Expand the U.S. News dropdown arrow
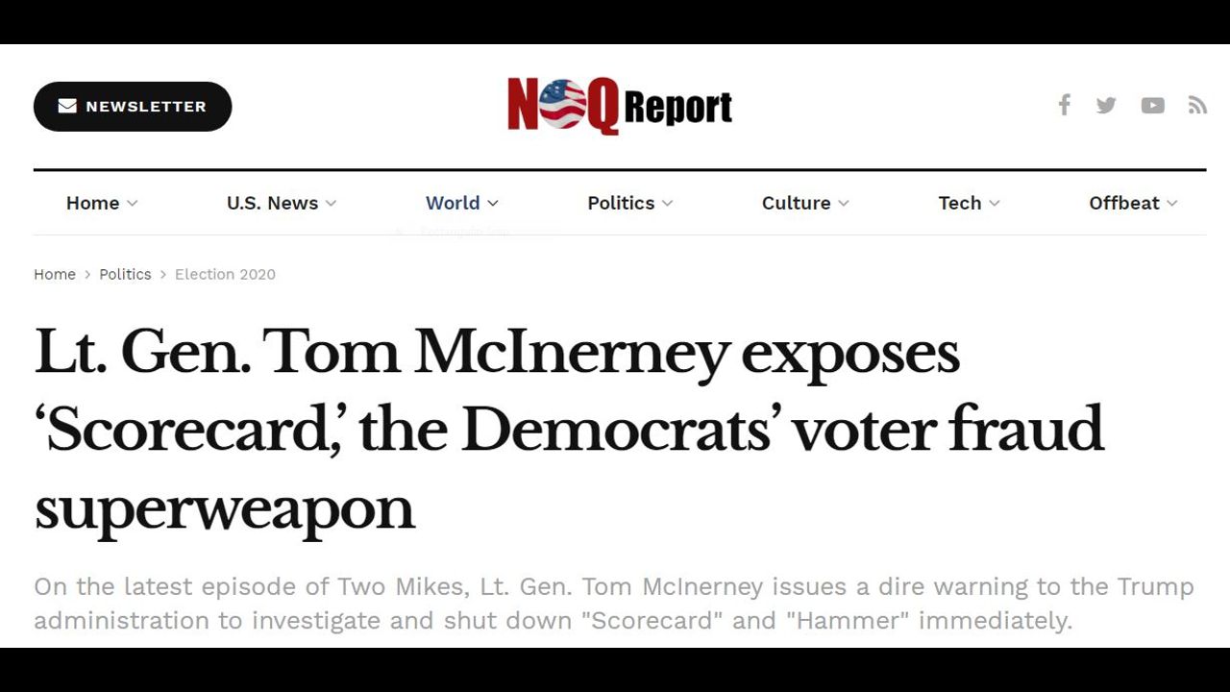This screenshot has height=692, width=1230. (331, 204)
